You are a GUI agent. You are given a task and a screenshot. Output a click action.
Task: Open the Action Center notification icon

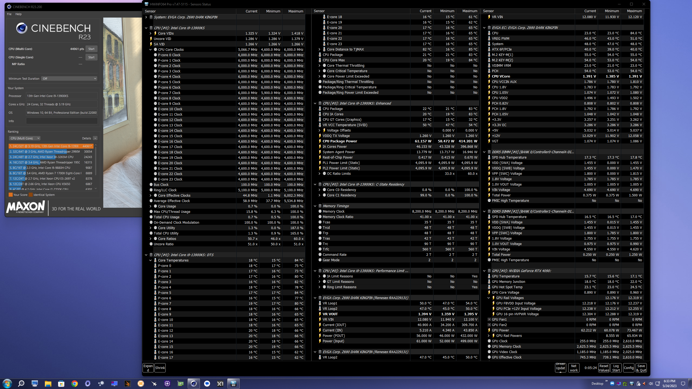tap(683, 384)
